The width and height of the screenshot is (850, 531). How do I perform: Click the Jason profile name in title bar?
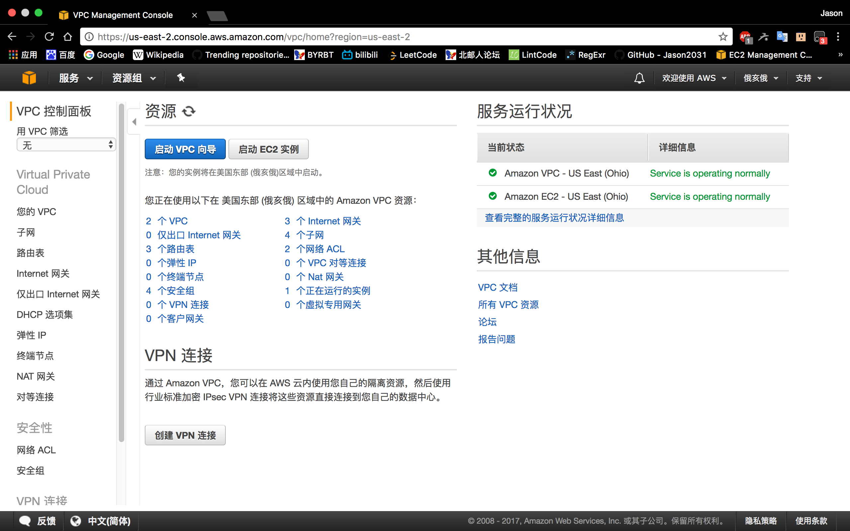(831, 13)
